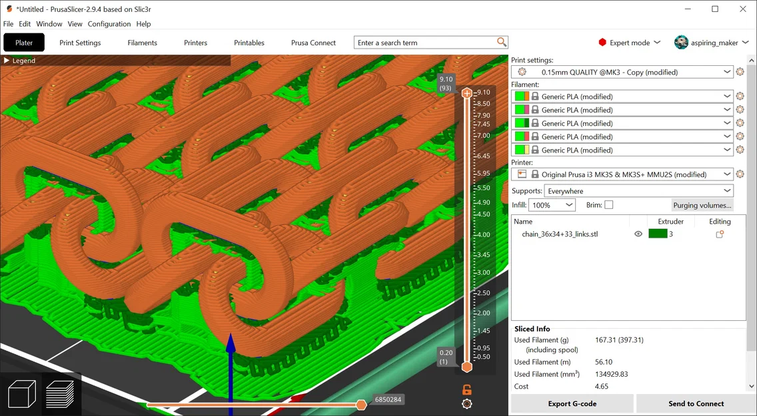Toggle the layer slider lock icon

(x=466, y=389)
